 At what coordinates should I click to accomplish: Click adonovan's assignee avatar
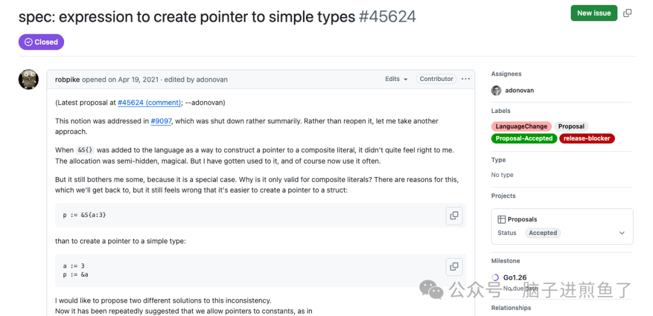(496, 91)
